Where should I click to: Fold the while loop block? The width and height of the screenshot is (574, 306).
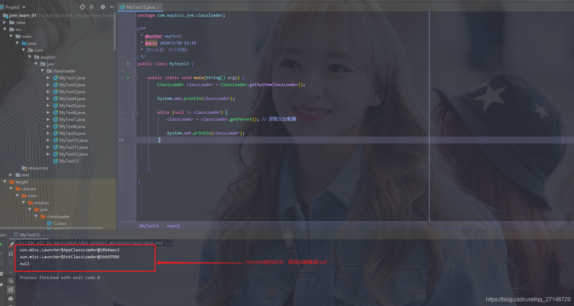[136, 112]
